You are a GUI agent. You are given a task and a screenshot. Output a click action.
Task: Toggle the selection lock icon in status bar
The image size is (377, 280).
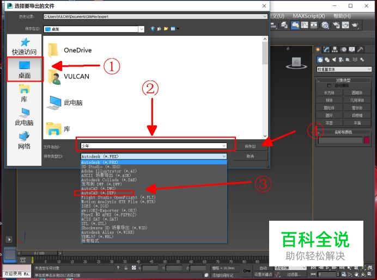pos(126,267)
